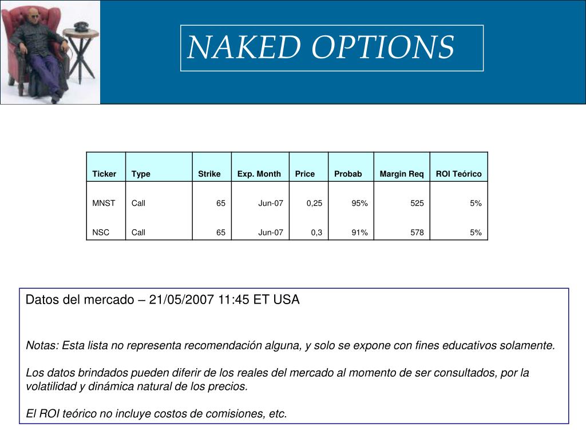Select the Notas disclaimer sentence
Image resolution: width=586 pixels, height=439 pixels.
pos(290,346)
